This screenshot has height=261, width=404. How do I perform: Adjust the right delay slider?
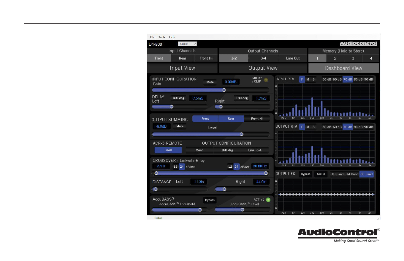tap(243, 106)
